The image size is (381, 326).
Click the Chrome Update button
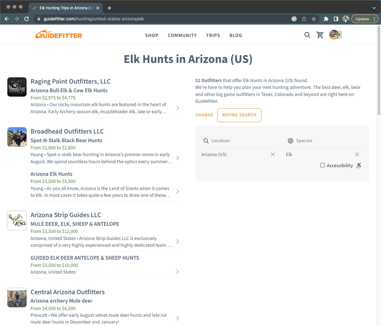(x=364, y=19)
